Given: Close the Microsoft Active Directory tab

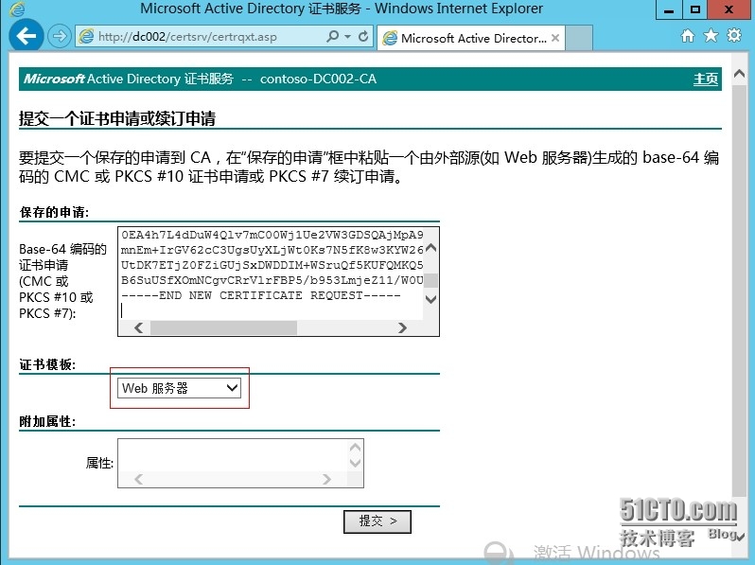Looking at the screenshot, I should pos(555,38).
